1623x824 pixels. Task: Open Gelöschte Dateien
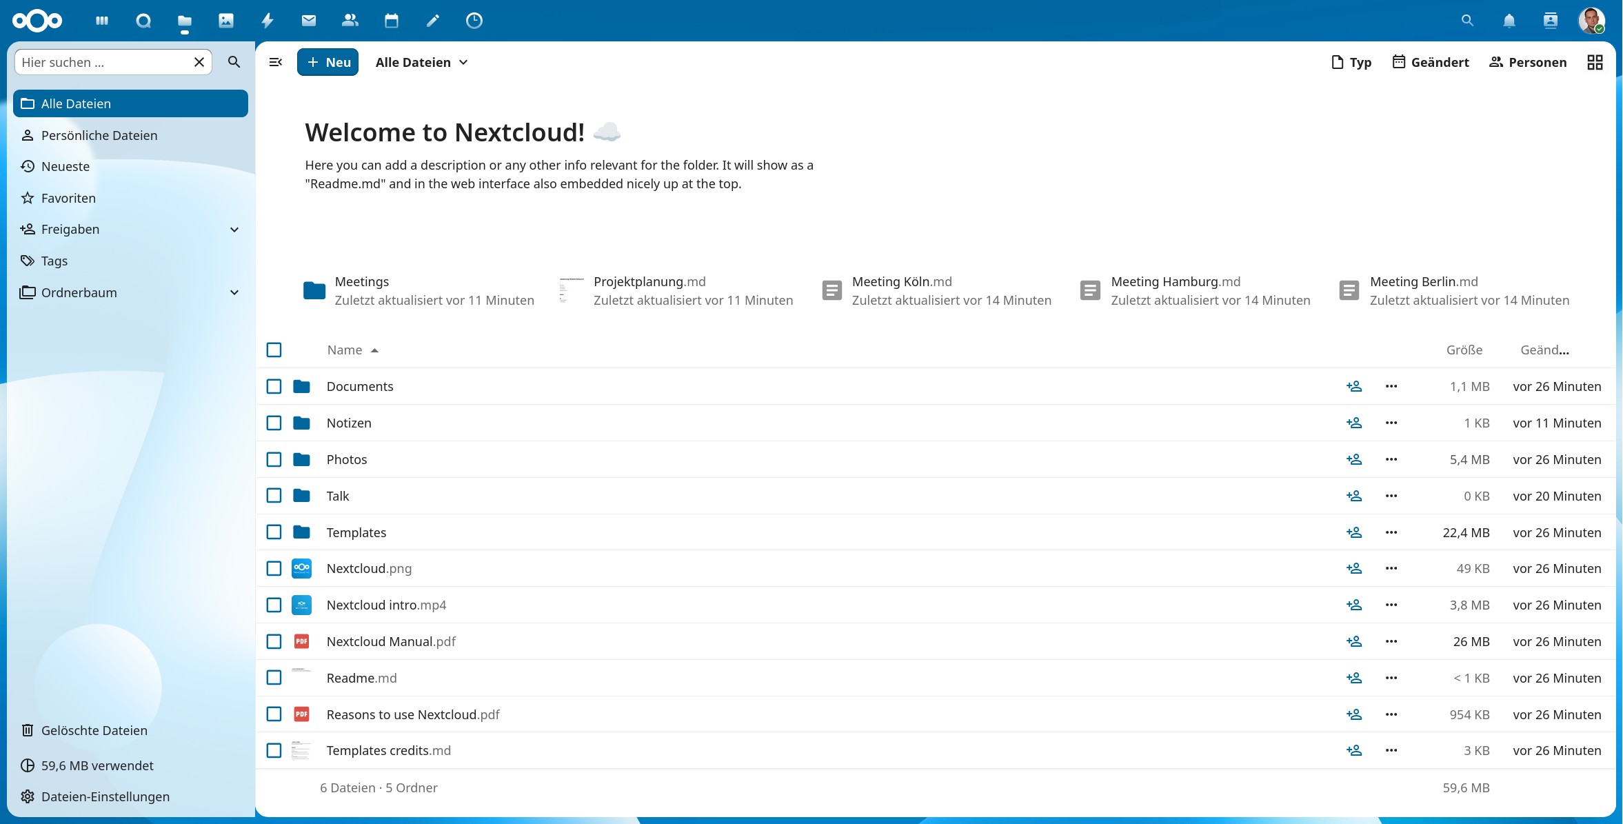click(130, 730)
